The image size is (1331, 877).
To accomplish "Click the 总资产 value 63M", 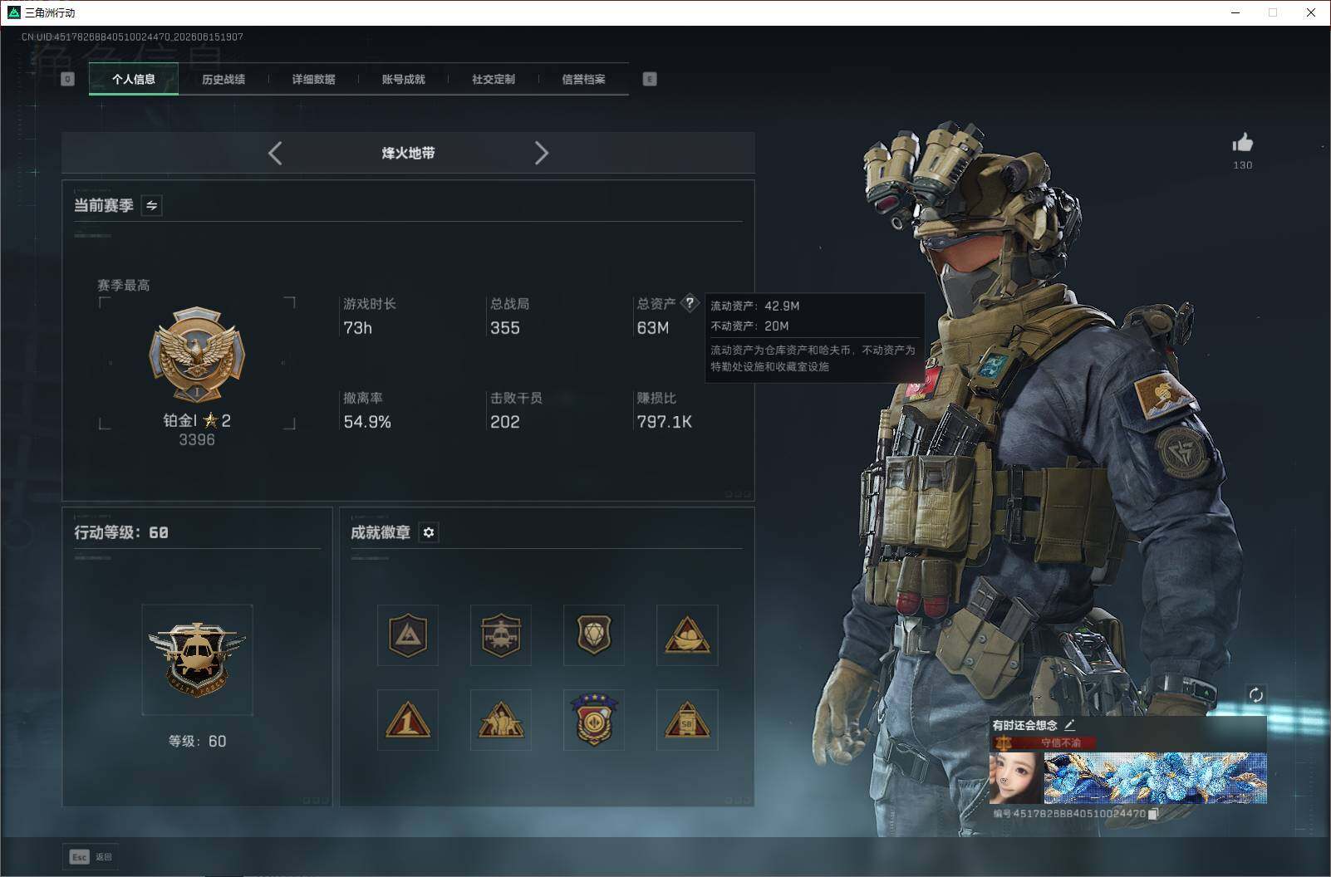I will click(653, 328).
